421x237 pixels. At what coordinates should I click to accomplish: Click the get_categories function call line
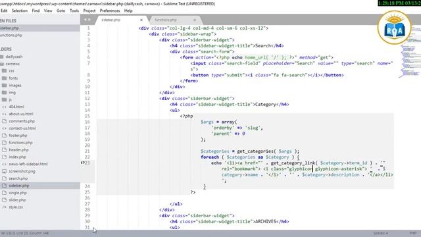coord(250,151)
